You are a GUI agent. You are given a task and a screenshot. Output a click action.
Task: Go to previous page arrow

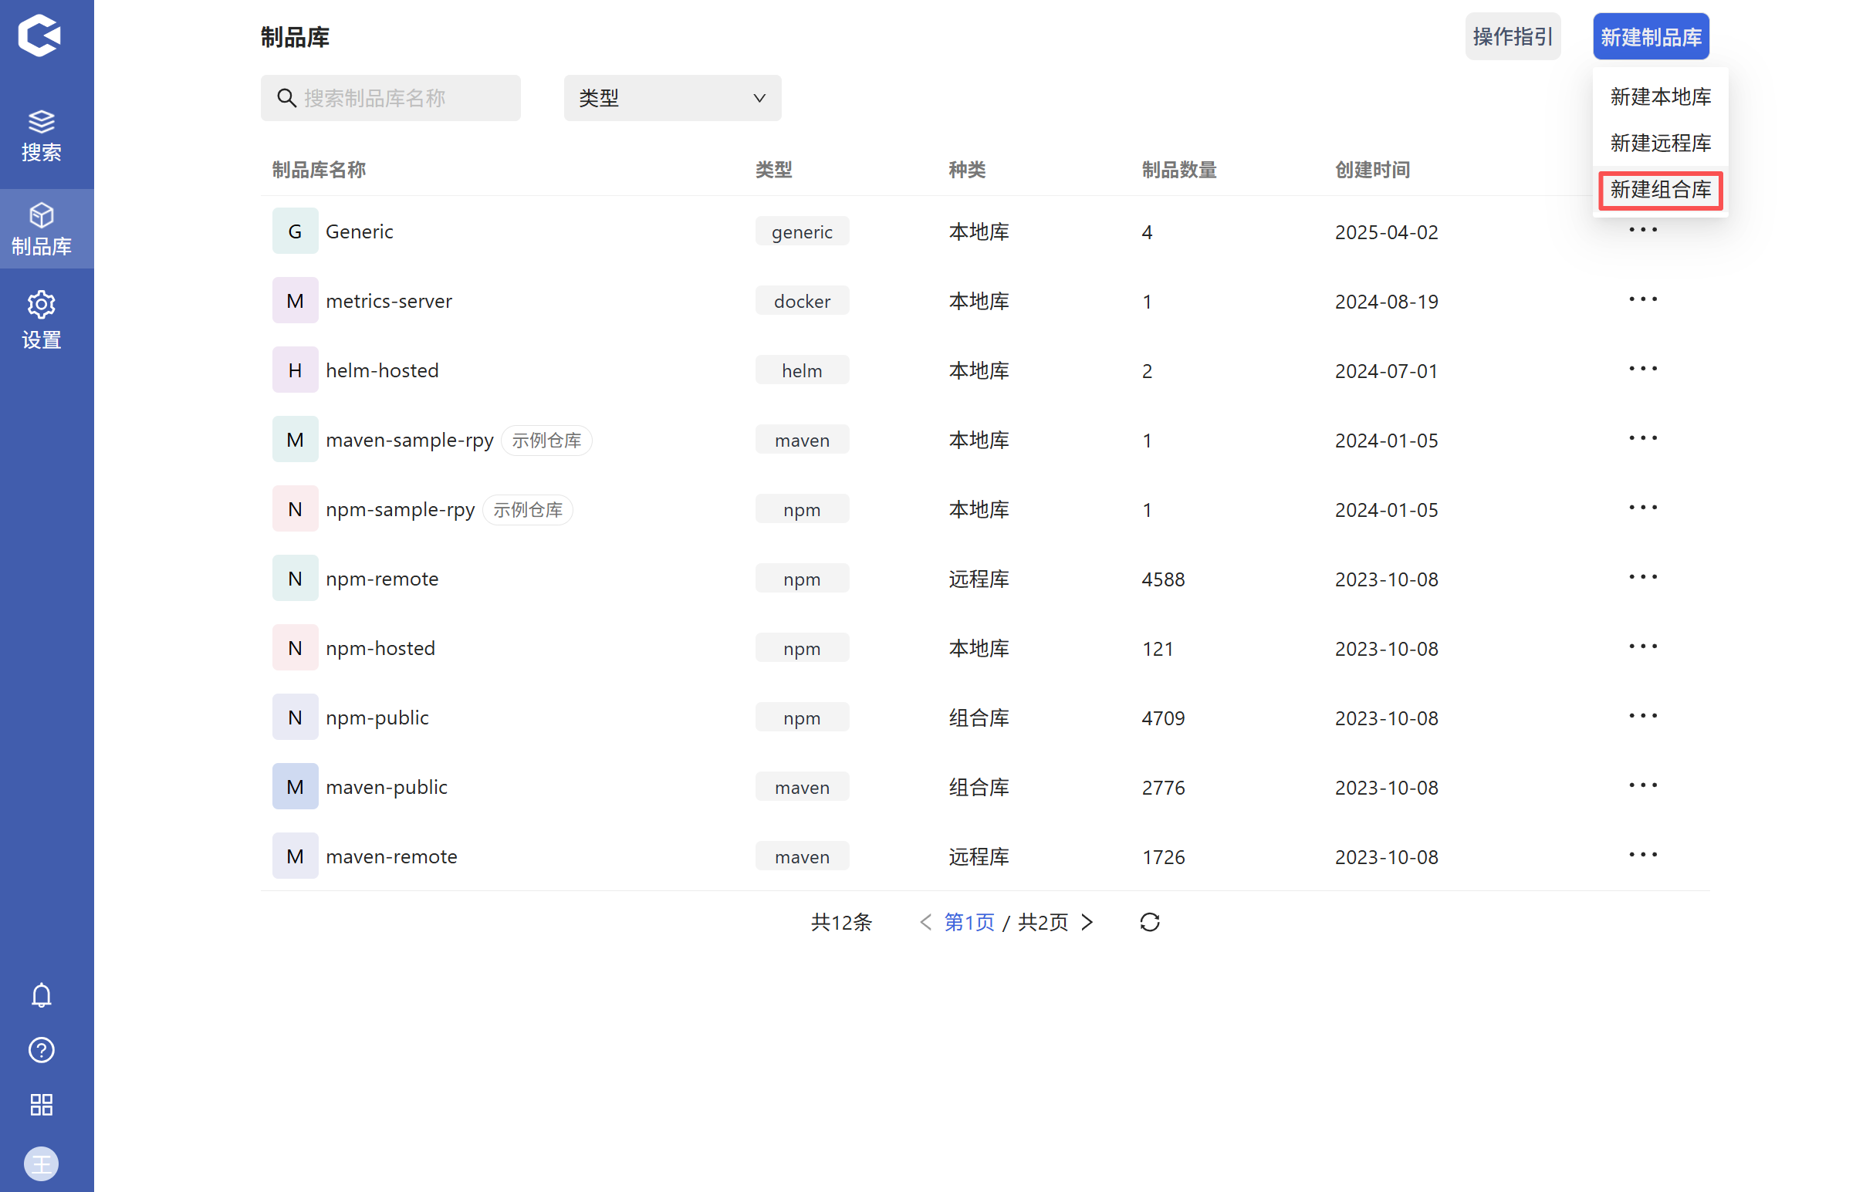(x=925, y=922)
